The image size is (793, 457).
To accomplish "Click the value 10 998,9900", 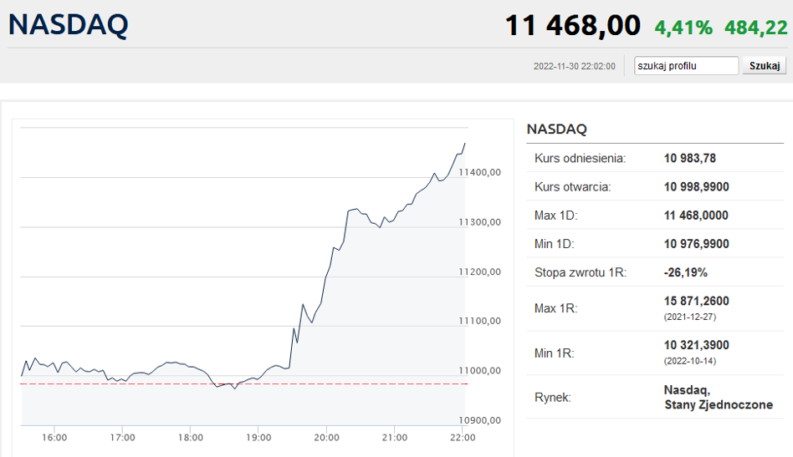I will click(697, 187).
